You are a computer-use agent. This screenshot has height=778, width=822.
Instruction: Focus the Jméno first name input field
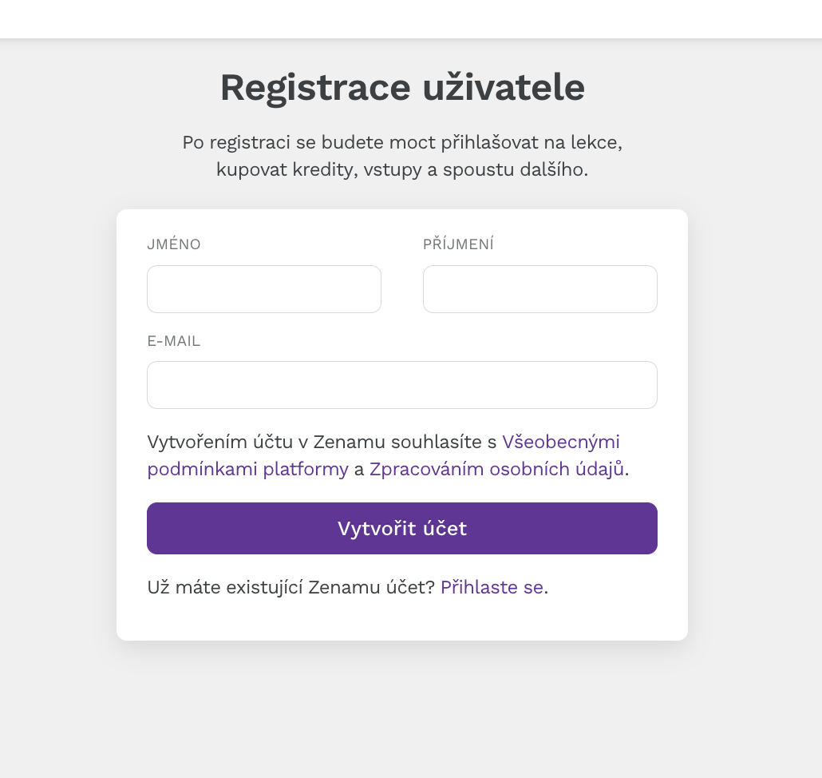[263, 289]
